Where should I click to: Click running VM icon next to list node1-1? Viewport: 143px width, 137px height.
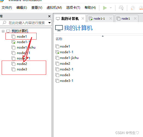[57, 52]
